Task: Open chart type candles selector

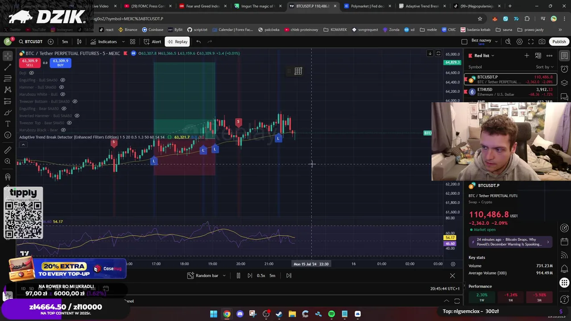Action: click(79, 41)
